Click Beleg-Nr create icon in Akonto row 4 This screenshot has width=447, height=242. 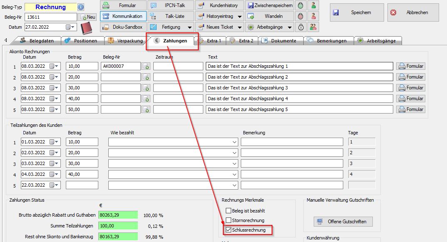[146, 99]
